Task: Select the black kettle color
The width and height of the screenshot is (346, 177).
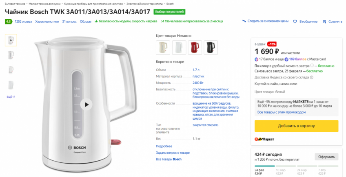Action: click(211, 48)
